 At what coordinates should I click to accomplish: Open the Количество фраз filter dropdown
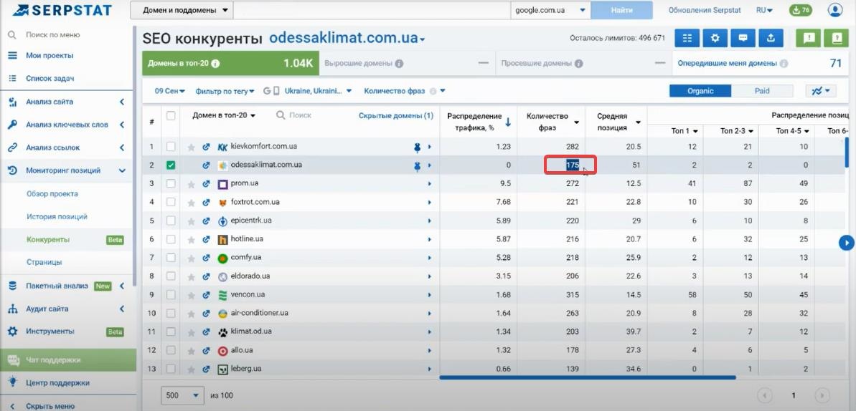(405, 91)
